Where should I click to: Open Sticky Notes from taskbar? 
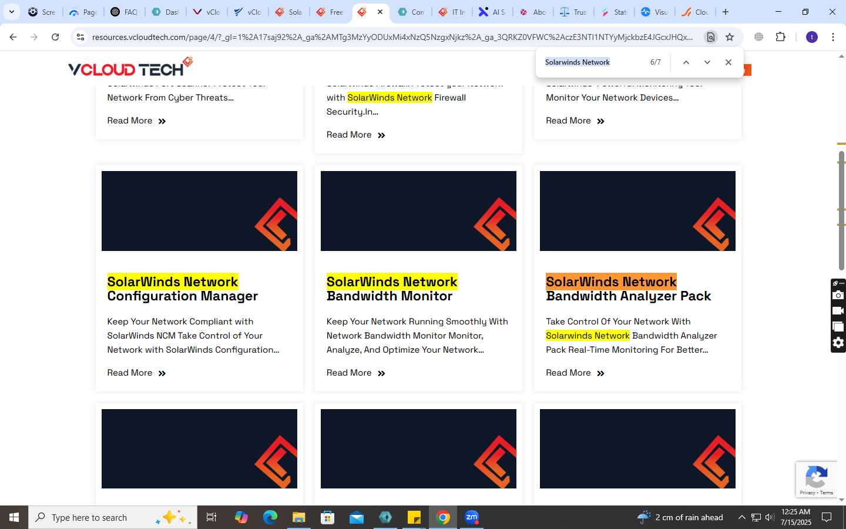(414, 517)
